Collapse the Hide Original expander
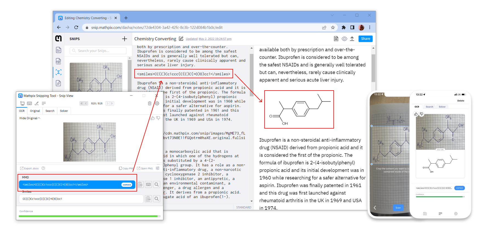 (x=30, y=118)
